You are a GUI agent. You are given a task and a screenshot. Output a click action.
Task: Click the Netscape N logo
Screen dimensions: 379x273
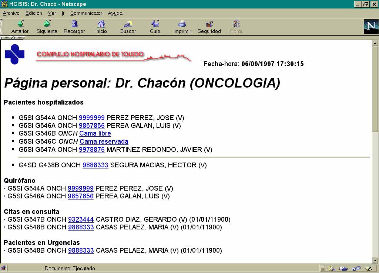pyautogui.click(x=371, y=26)
